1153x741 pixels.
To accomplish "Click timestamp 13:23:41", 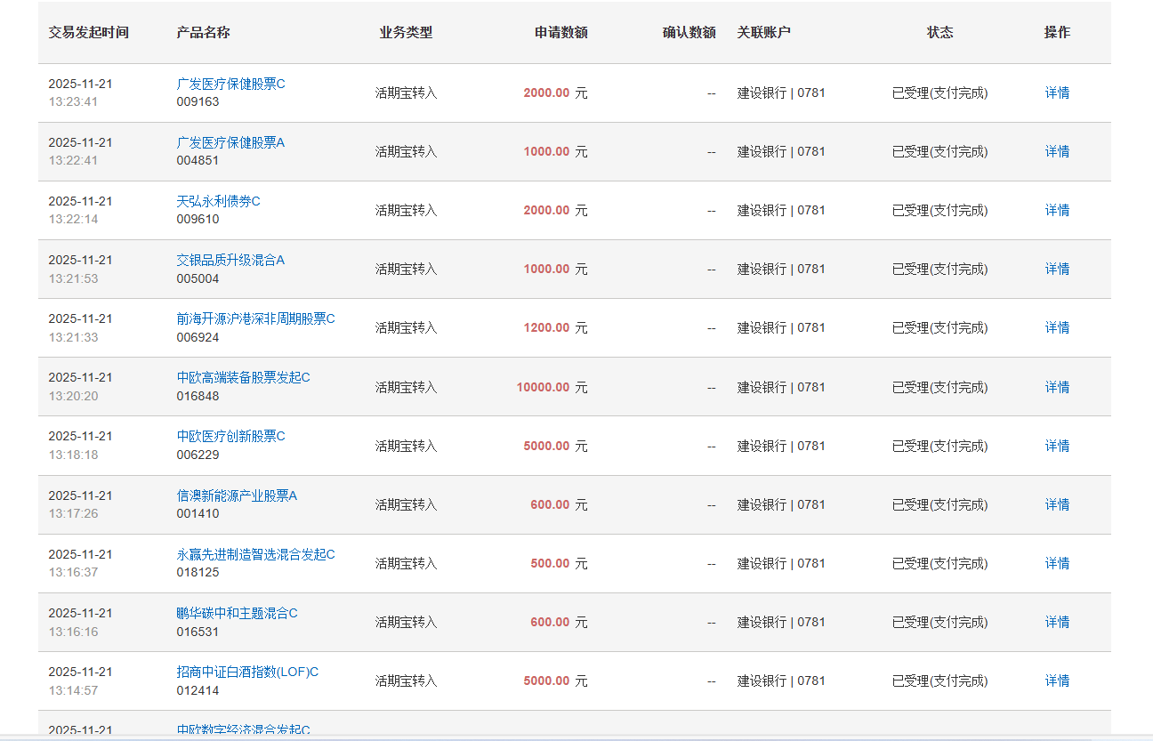I will point(73,101).
